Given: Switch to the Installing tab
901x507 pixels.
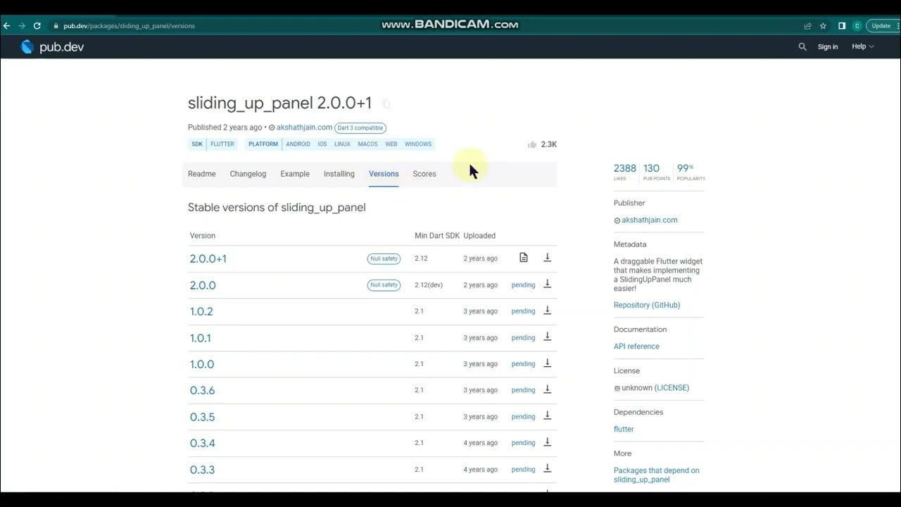Looking at the screenshot, I should pos(339,174).
